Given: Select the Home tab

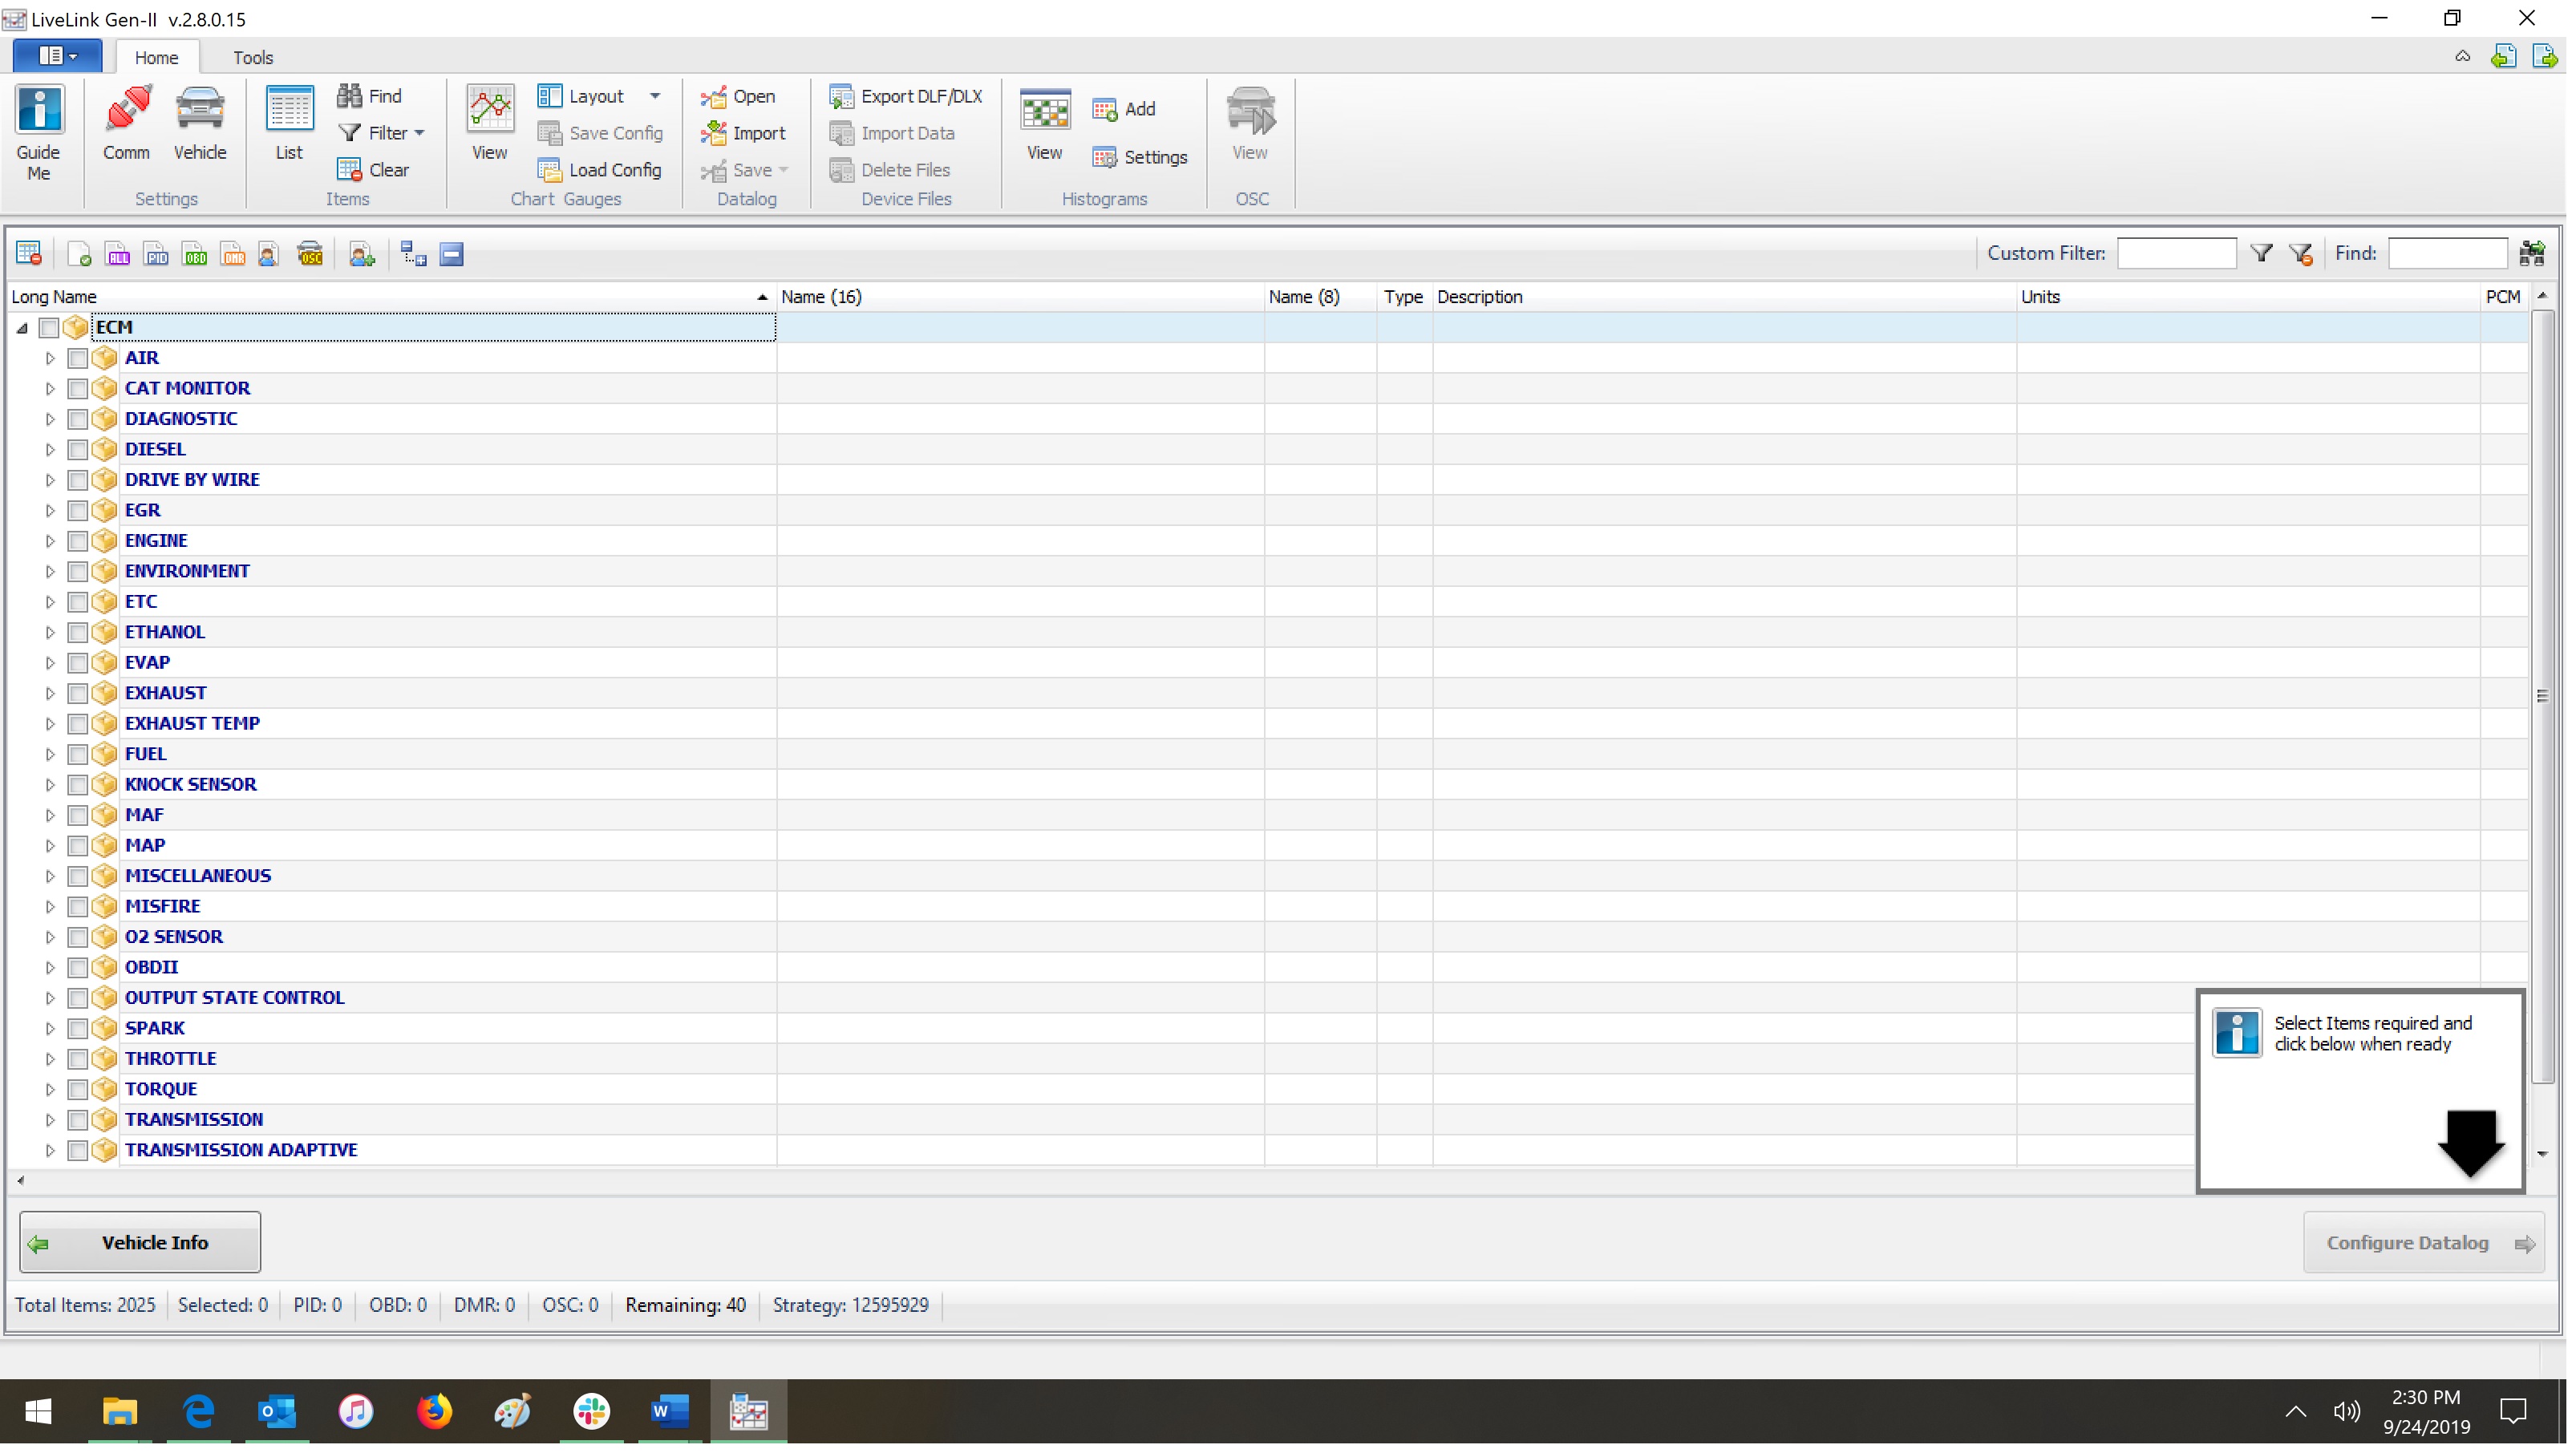Looking at the screenshot, I should click(x=156, y=58).
